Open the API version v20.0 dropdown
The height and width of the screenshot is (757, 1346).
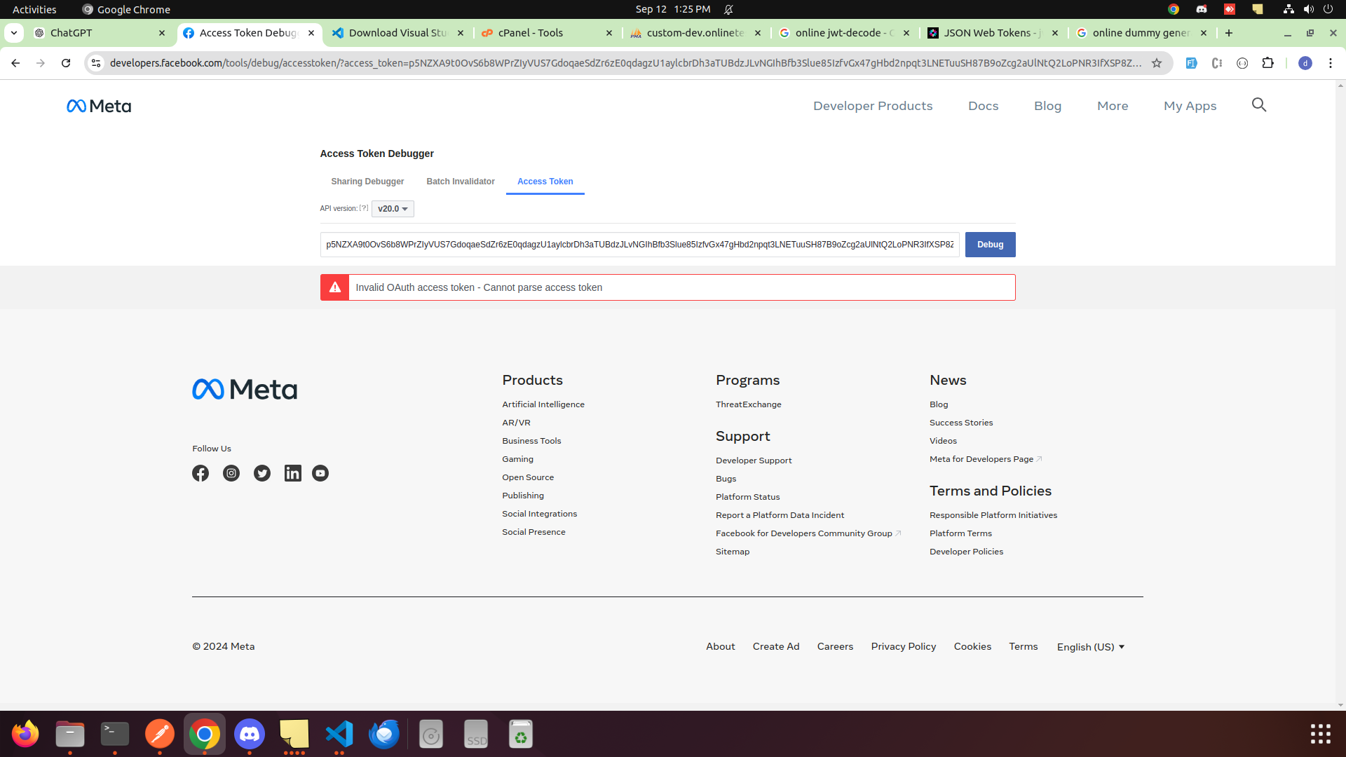393,209
